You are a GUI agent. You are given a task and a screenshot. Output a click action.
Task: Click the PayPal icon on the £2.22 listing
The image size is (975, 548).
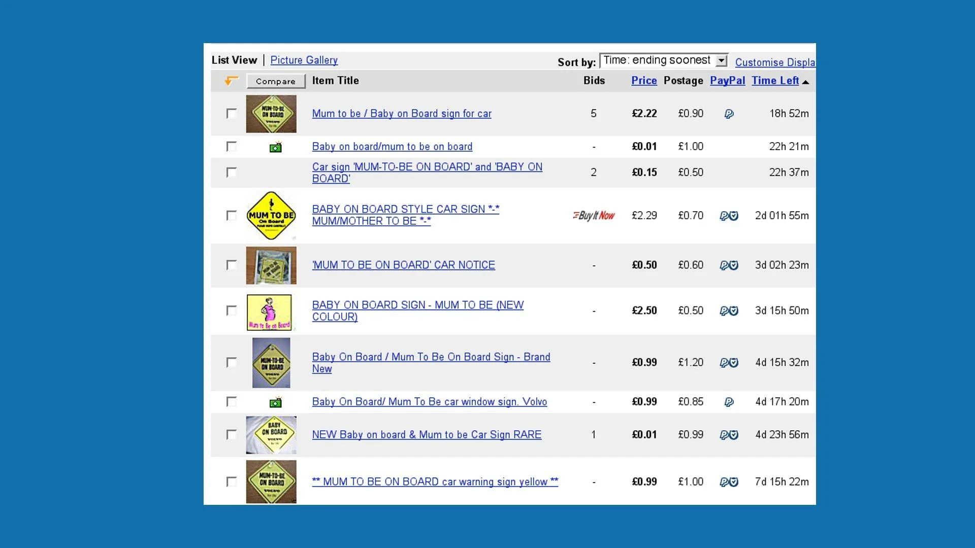click(x=729, y=114)
